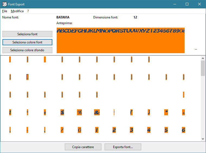The height and width of the screenshot is (153, 206).
Task: Select the plus sign glyph
Action: point(184,113)
